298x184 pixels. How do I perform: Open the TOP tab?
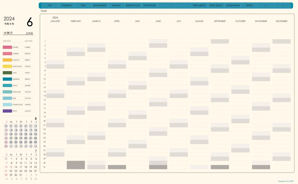point(50,6)
